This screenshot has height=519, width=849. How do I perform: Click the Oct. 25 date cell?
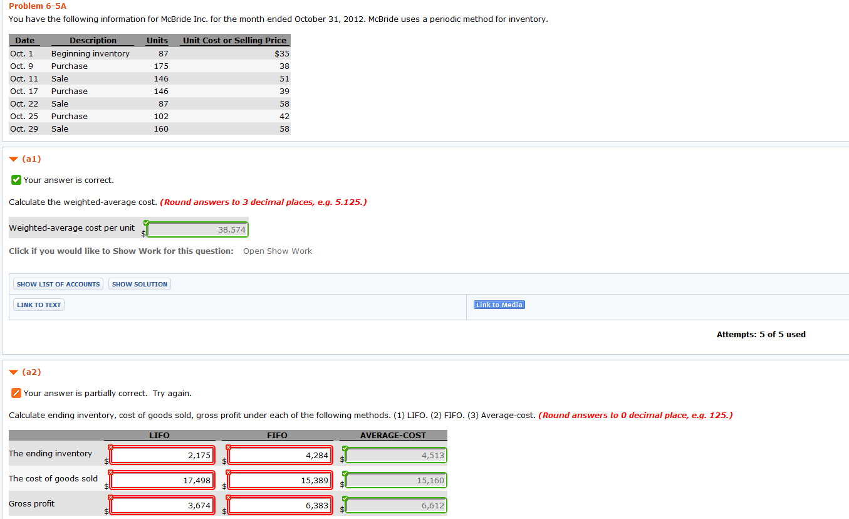coord(24,117)
